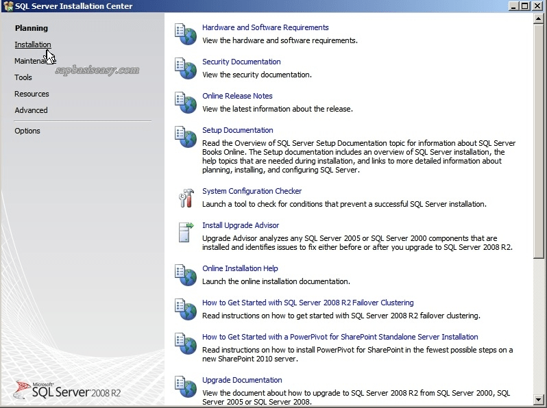
Task: Click 'View the security documentation.' text
Action: pyautogui.click(x=257, y=75)
